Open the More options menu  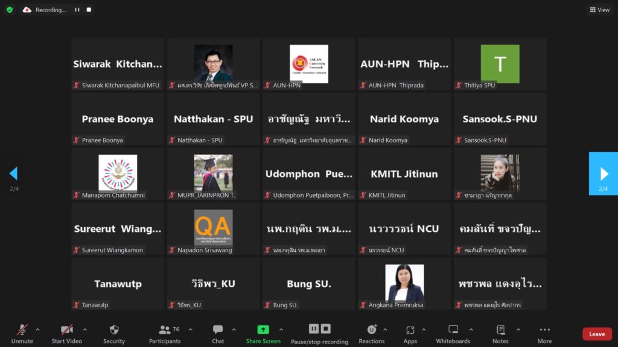(x=544, y=333)
